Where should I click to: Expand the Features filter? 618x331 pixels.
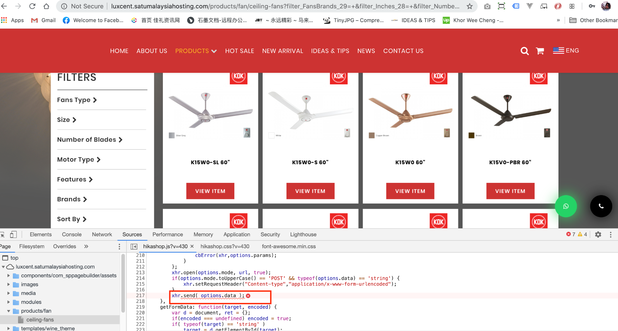(x=75, y=179)
